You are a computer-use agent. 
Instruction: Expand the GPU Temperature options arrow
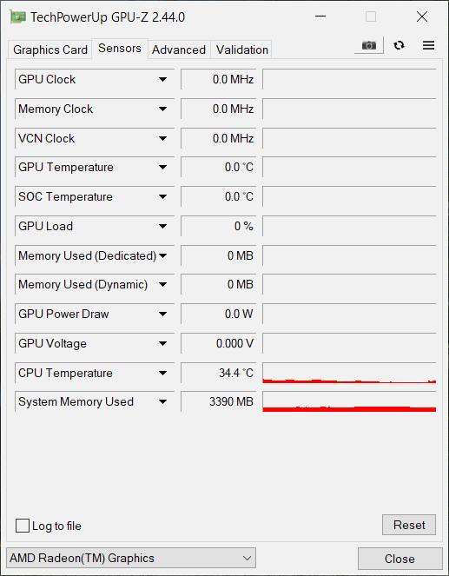coord(163,168)
